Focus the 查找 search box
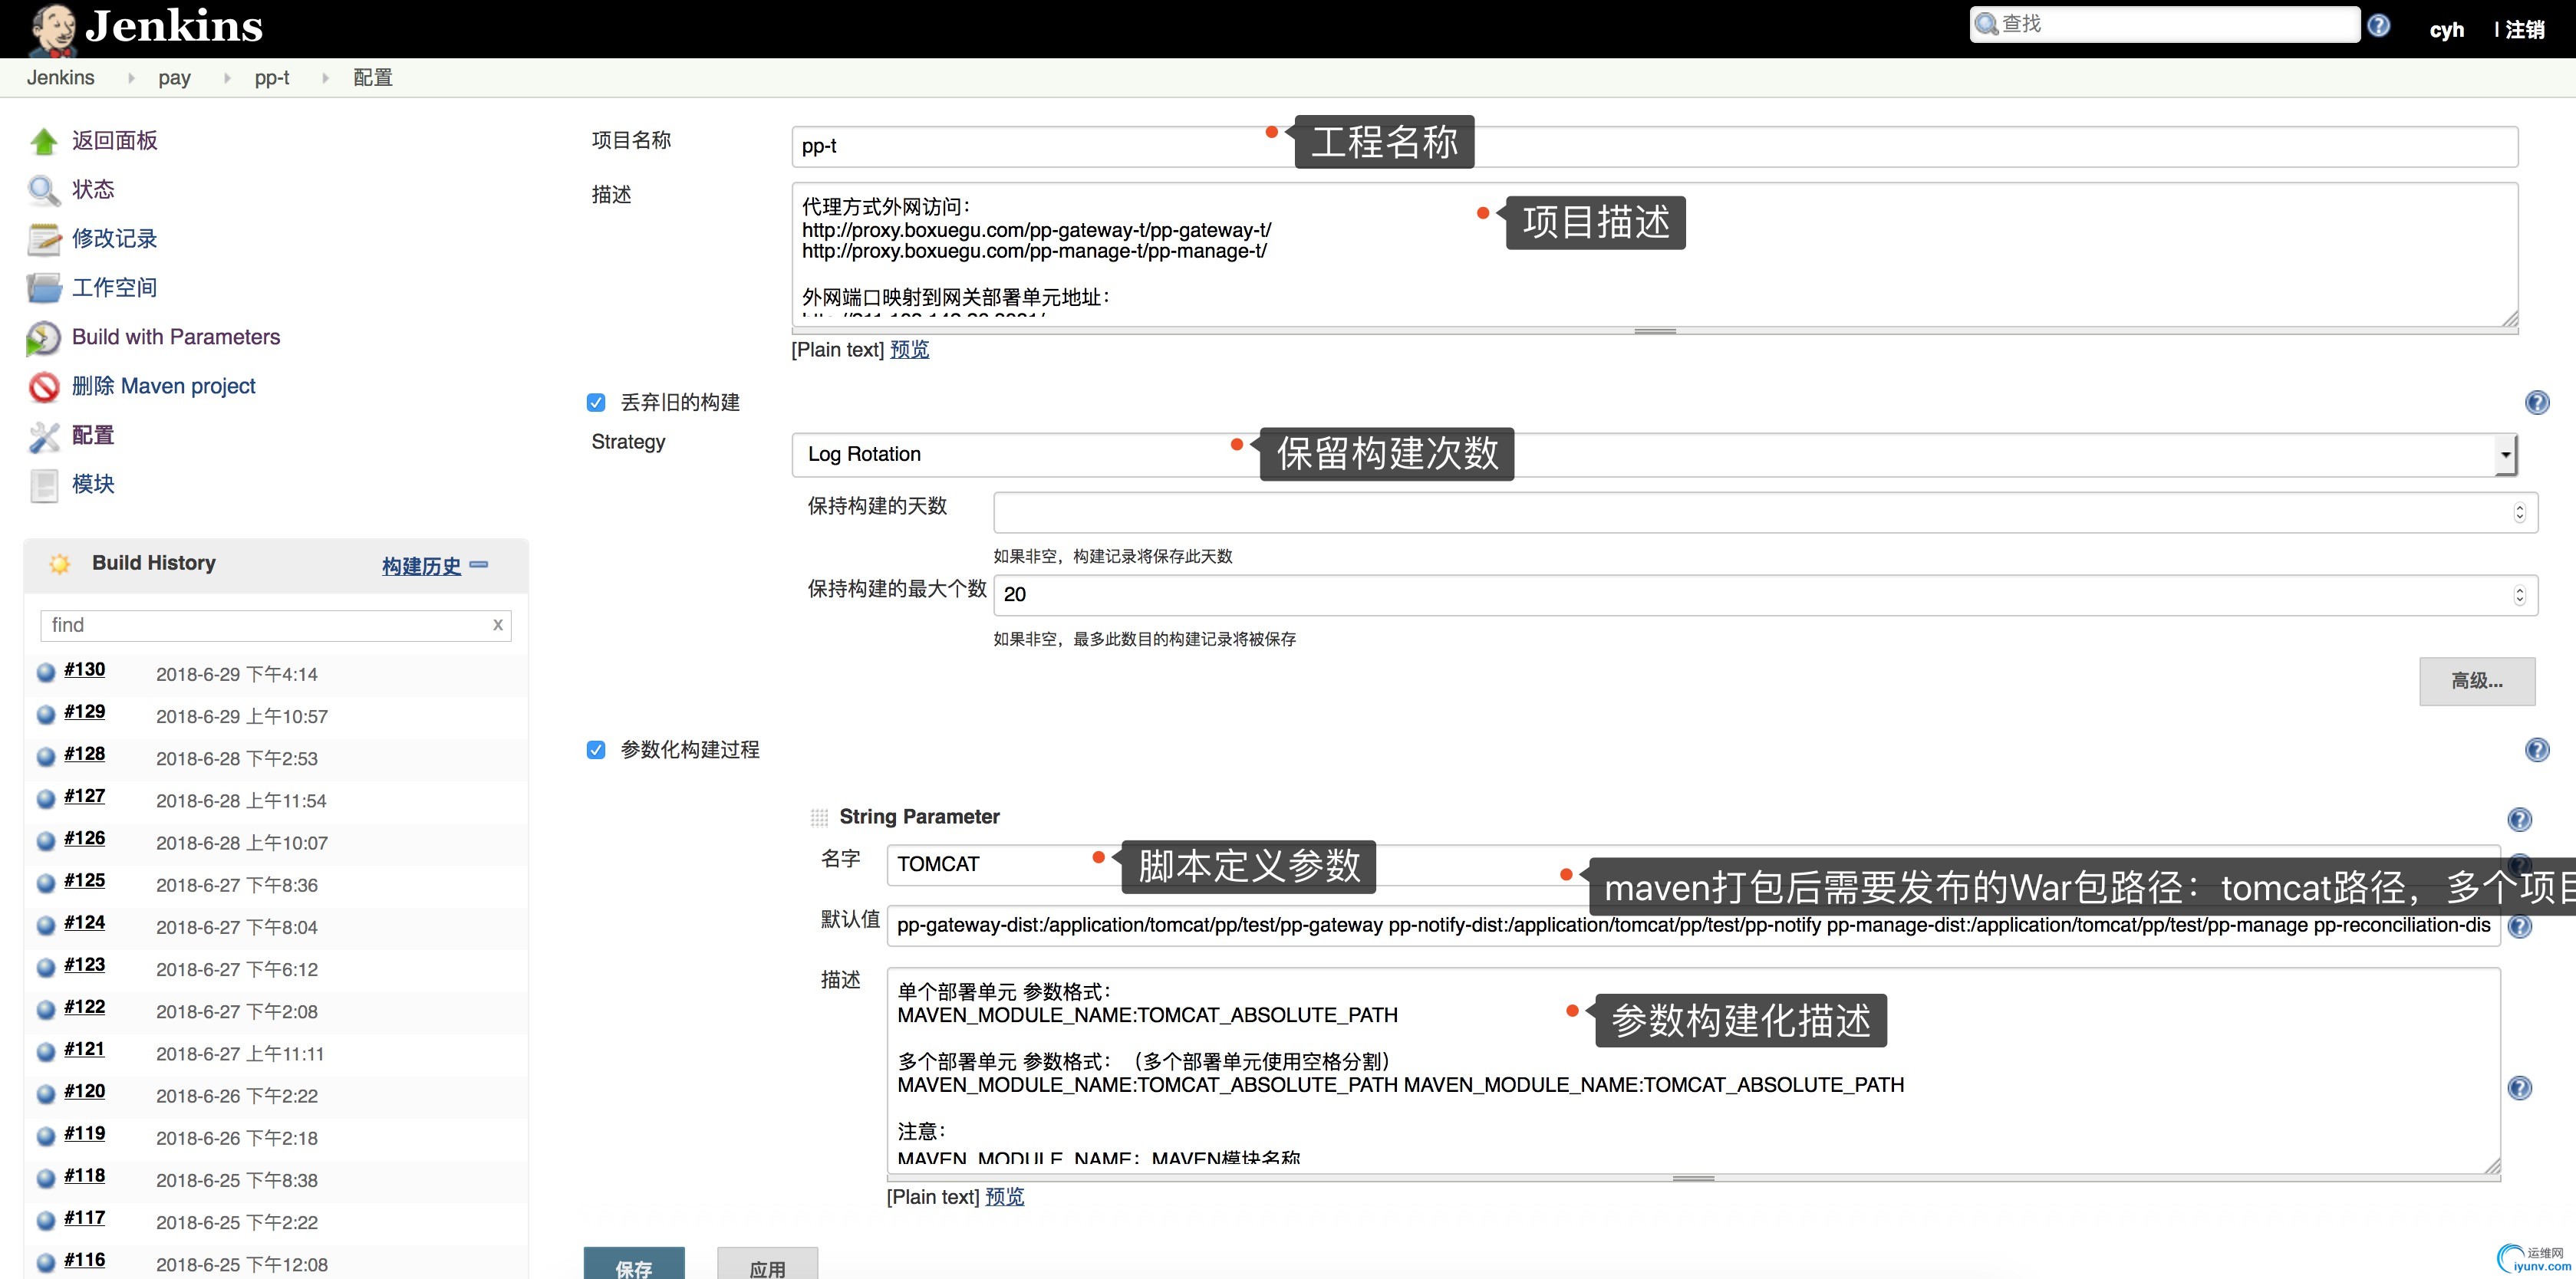Screen dimensions: 2576x1279 click(2165, 24)
